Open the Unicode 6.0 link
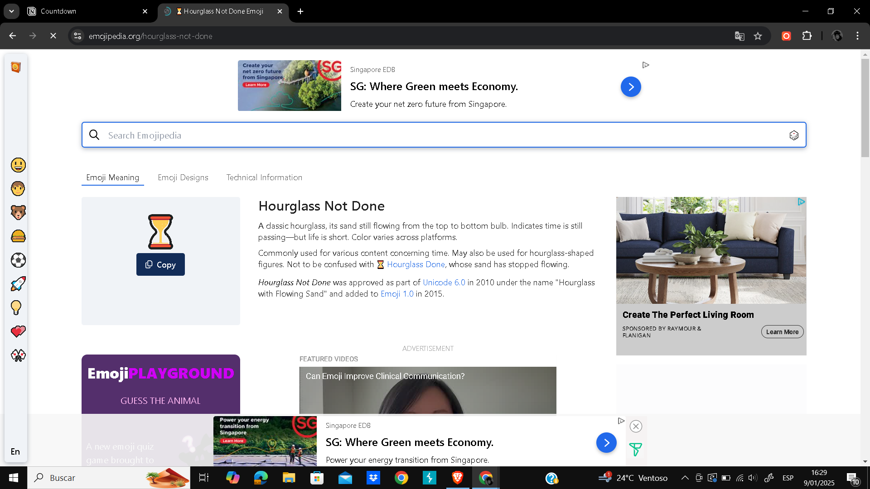This screenshot has height=489, width=870. 444,283
